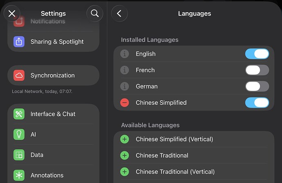282x183 pixels.
Task: Open the Data settings section
Action: (x=53, y=155)
